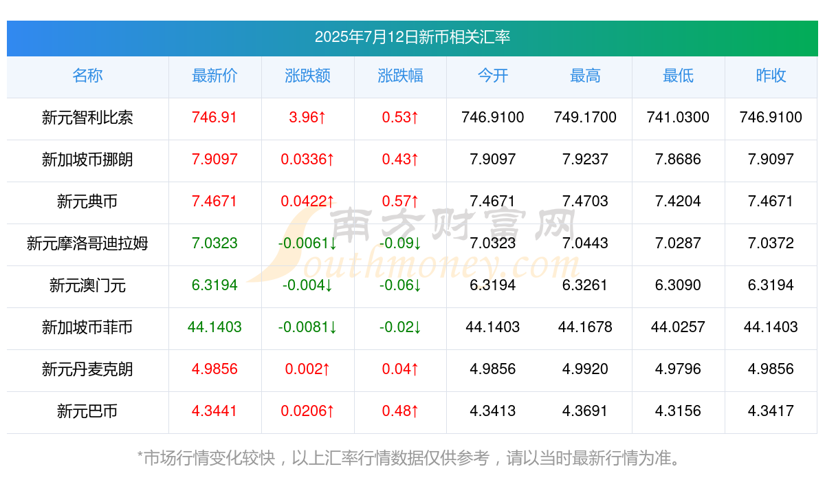The image size is (825, 480).
Task: Click change percent 0.04↑
Action: [400, 369]
